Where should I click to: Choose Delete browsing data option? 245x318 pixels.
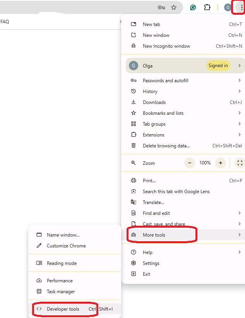[x=166, y=146]
